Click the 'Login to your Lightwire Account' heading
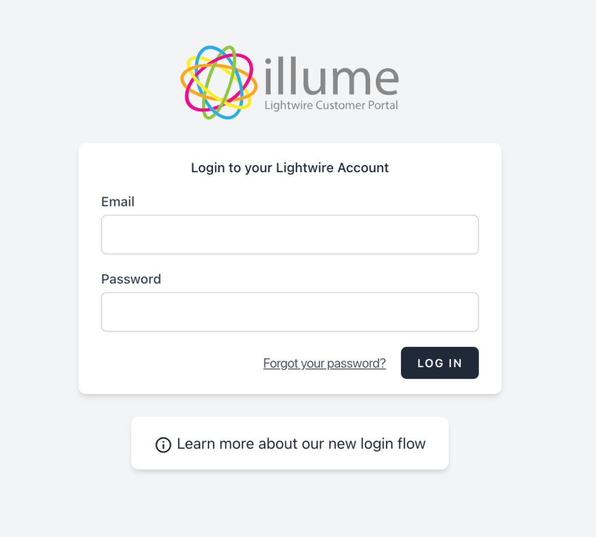This screenshot has width=596, height=537. [289, 168]
